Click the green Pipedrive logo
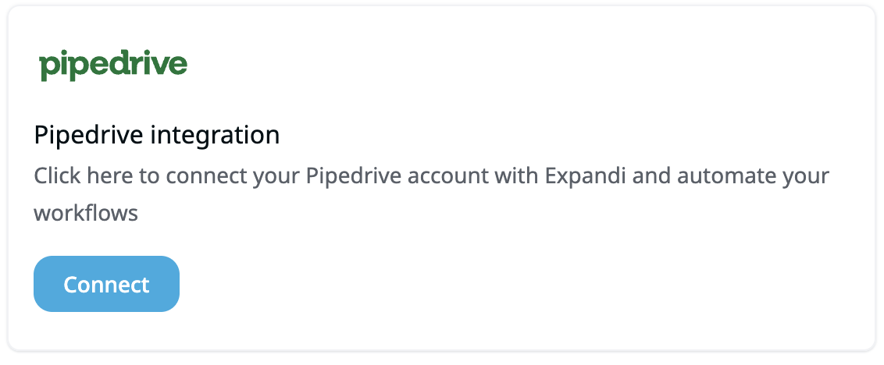 [113, 66]
